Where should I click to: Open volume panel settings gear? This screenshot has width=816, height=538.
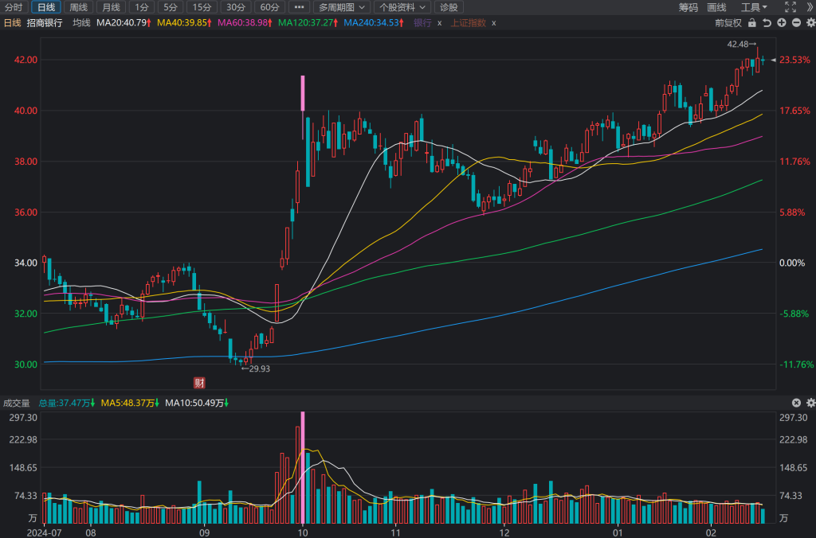point(810,403)
